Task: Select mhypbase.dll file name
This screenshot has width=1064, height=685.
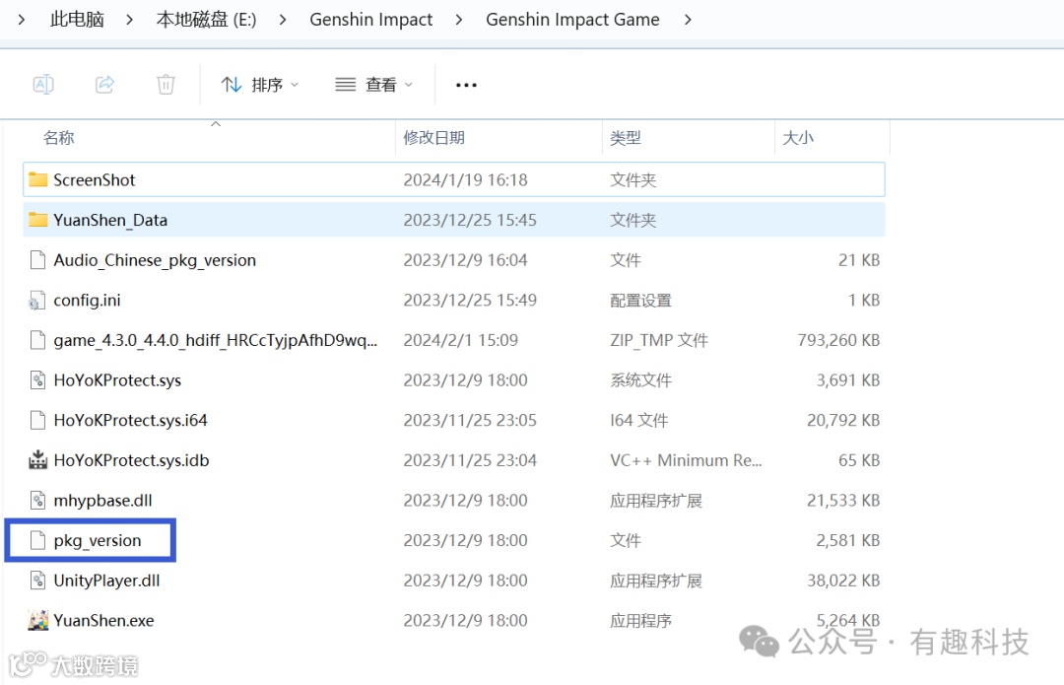Action: coord(102,501)
